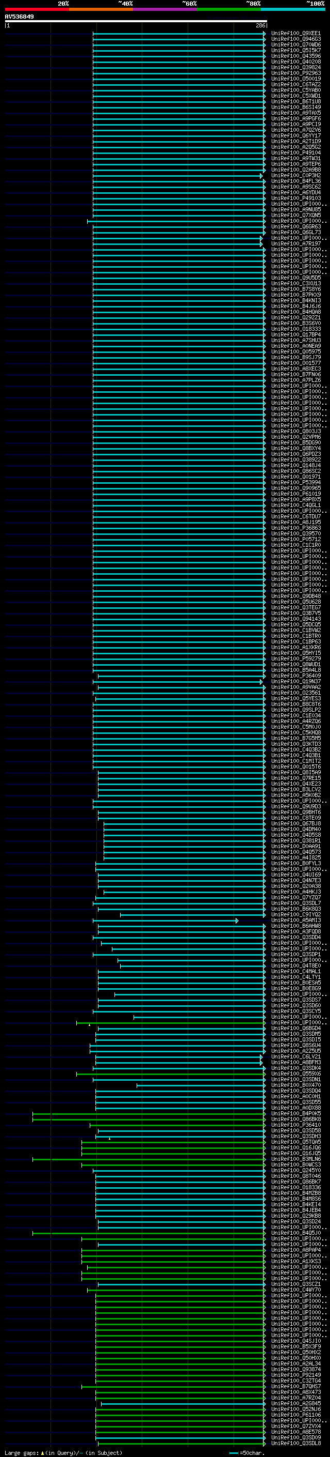Select hit UniRef100_B4Q5J0

(295, 1233)
